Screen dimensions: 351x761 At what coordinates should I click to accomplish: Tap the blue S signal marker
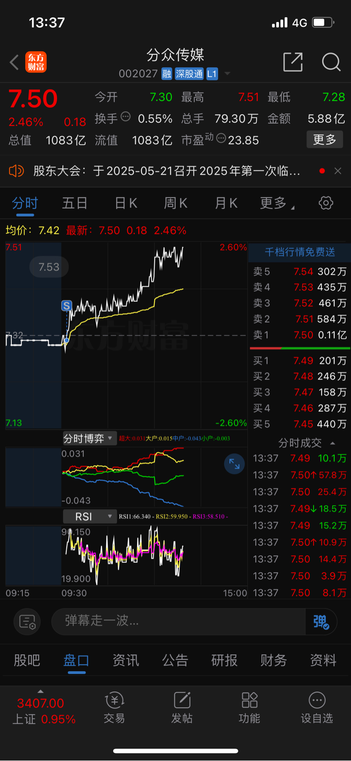click(x=67, y=306)
